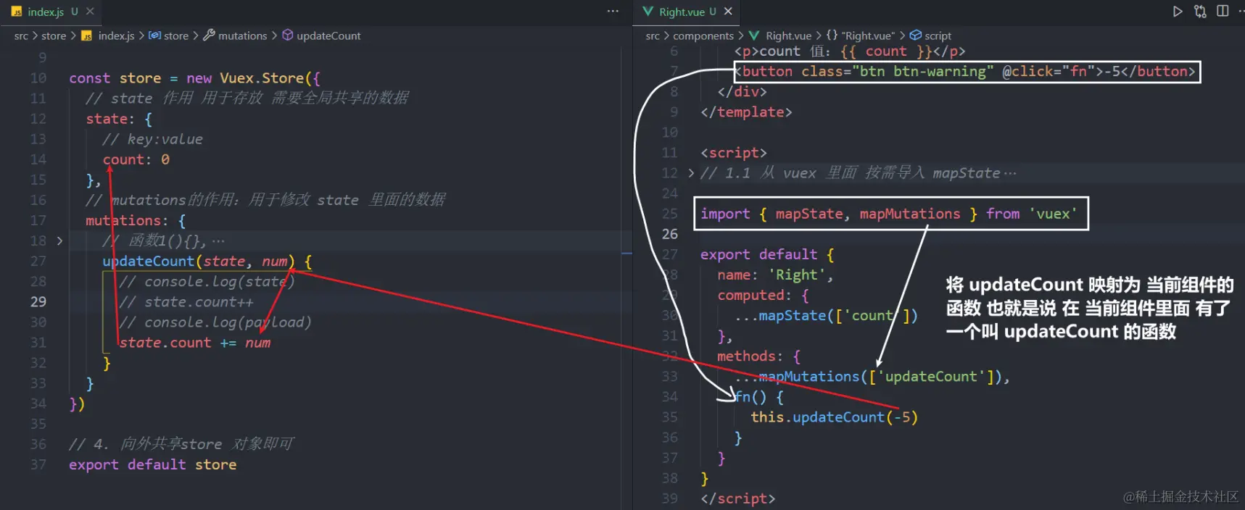The width and height of the screenshot is (1245, 510).
Task: Select the 'src' breadcrumb in left editor
Action: click(x=21, y=35)
